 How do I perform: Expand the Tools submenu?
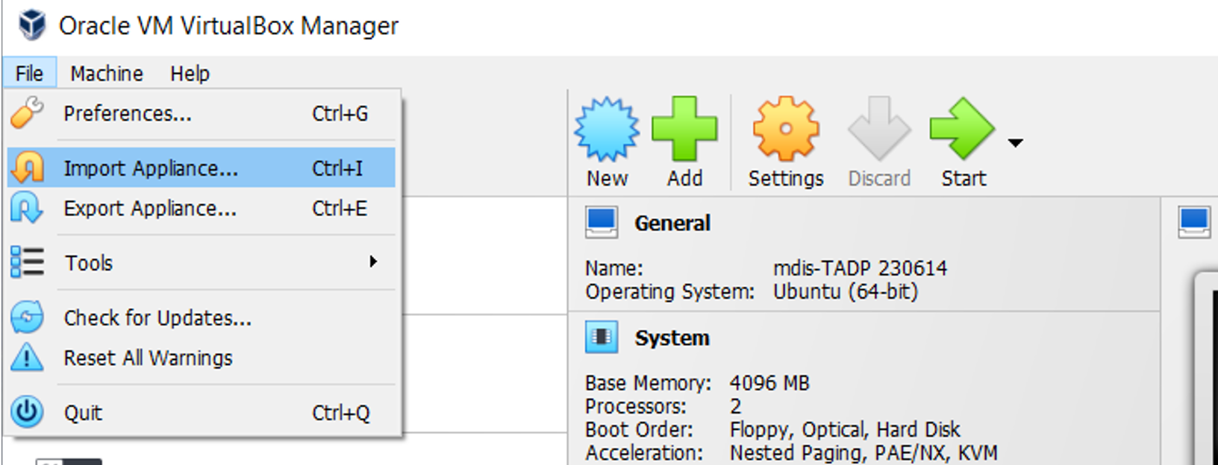[202, 262]
